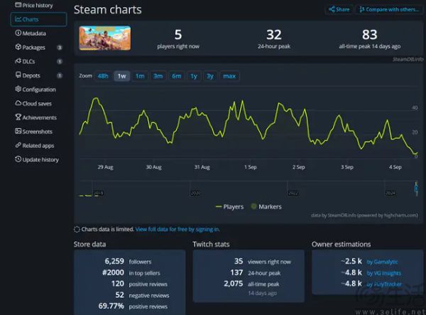This screenshot has width=426, height=315.
Task: Click the Achievements sidebar label
Action: coord(39,117)
